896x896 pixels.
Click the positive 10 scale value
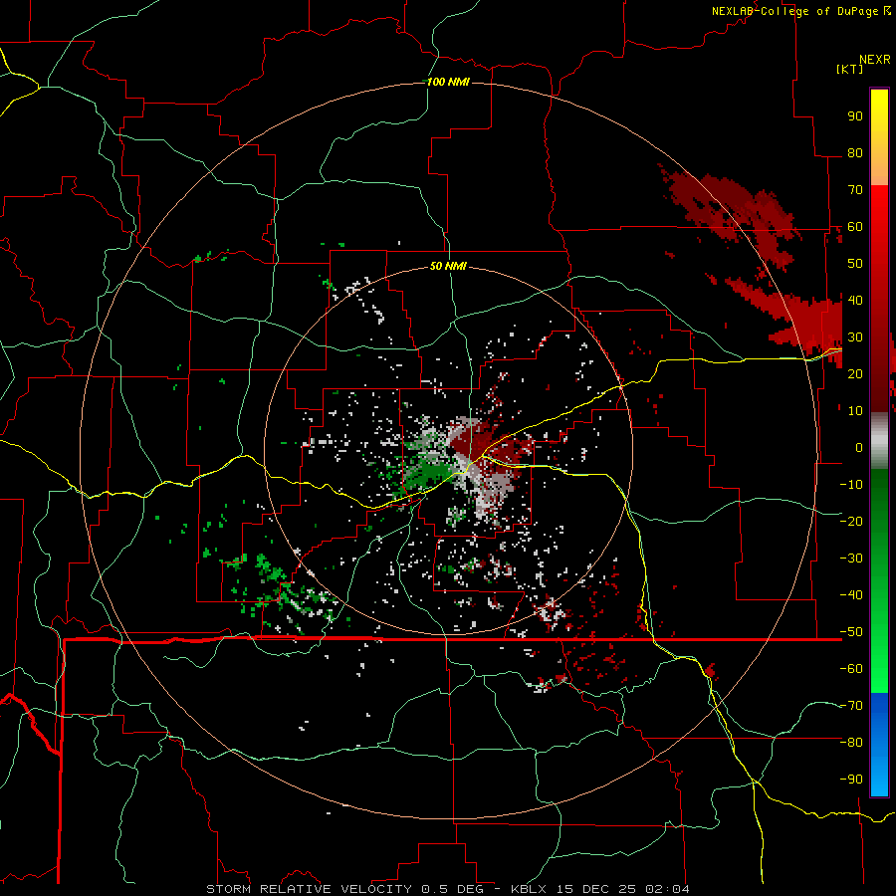pyautogui.click(x=855, y=411)
